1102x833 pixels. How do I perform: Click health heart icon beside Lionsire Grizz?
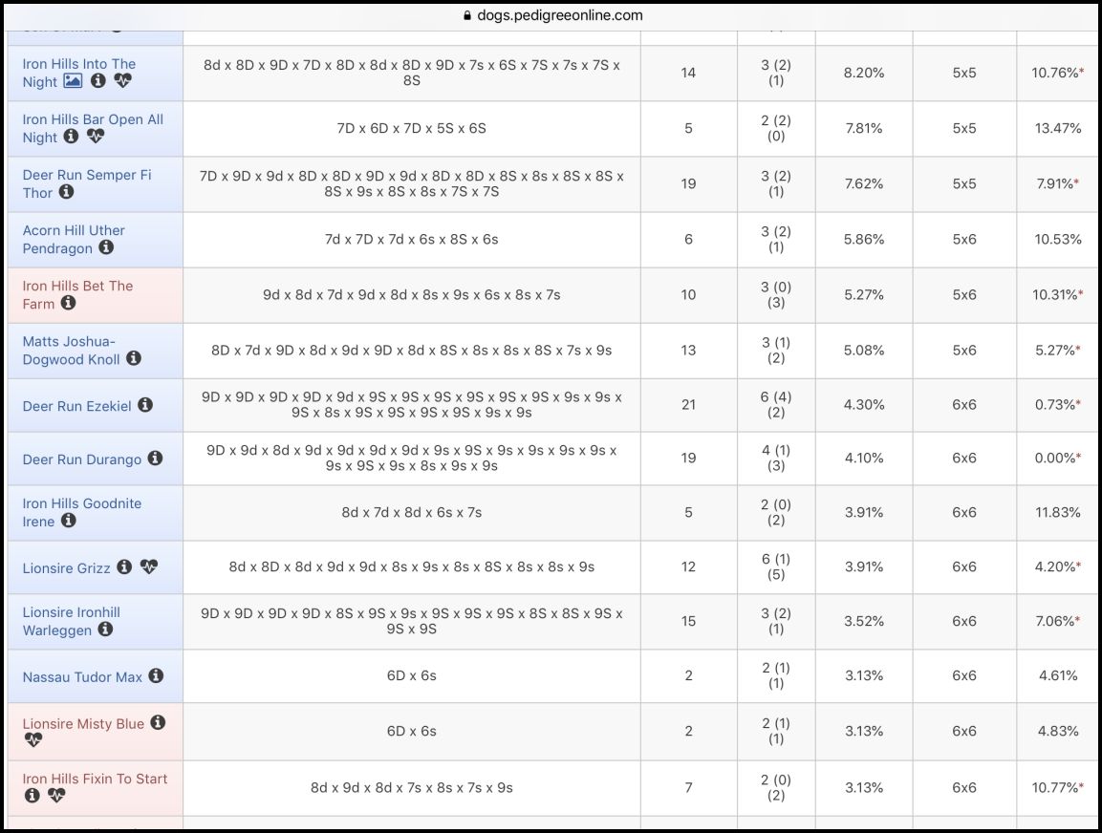click(149, 566)
